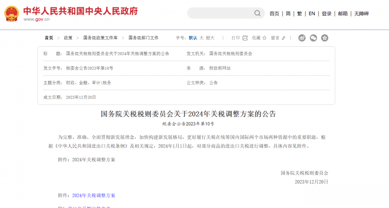
Task: Share to Weibo icon
Action: pyautogui.click(x=302, y=38)
